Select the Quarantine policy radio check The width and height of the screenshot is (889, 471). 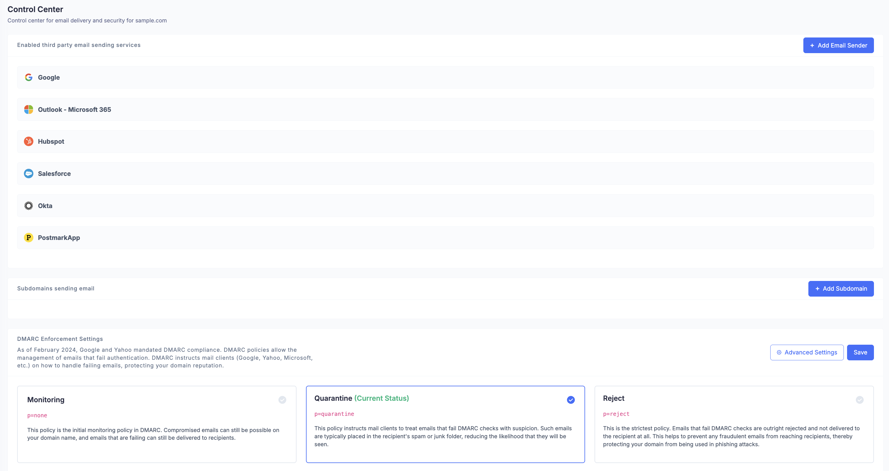(x=571, y=400)
